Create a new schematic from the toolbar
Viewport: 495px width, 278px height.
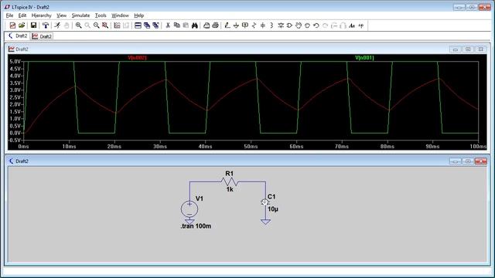point(12,25)
